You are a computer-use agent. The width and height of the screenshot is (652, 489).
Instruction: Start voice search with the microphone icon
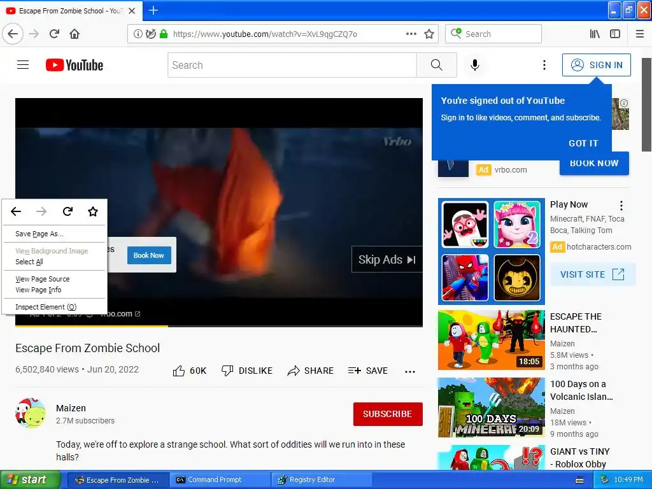[475, 65]
